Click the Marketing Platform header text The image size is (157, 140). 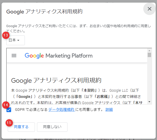[69, 56]
